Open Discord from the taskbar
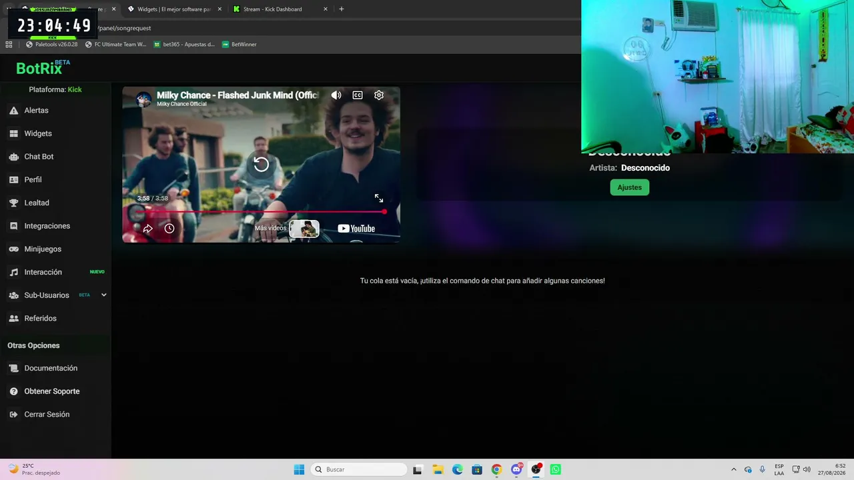854x480 pixels. 516,469
